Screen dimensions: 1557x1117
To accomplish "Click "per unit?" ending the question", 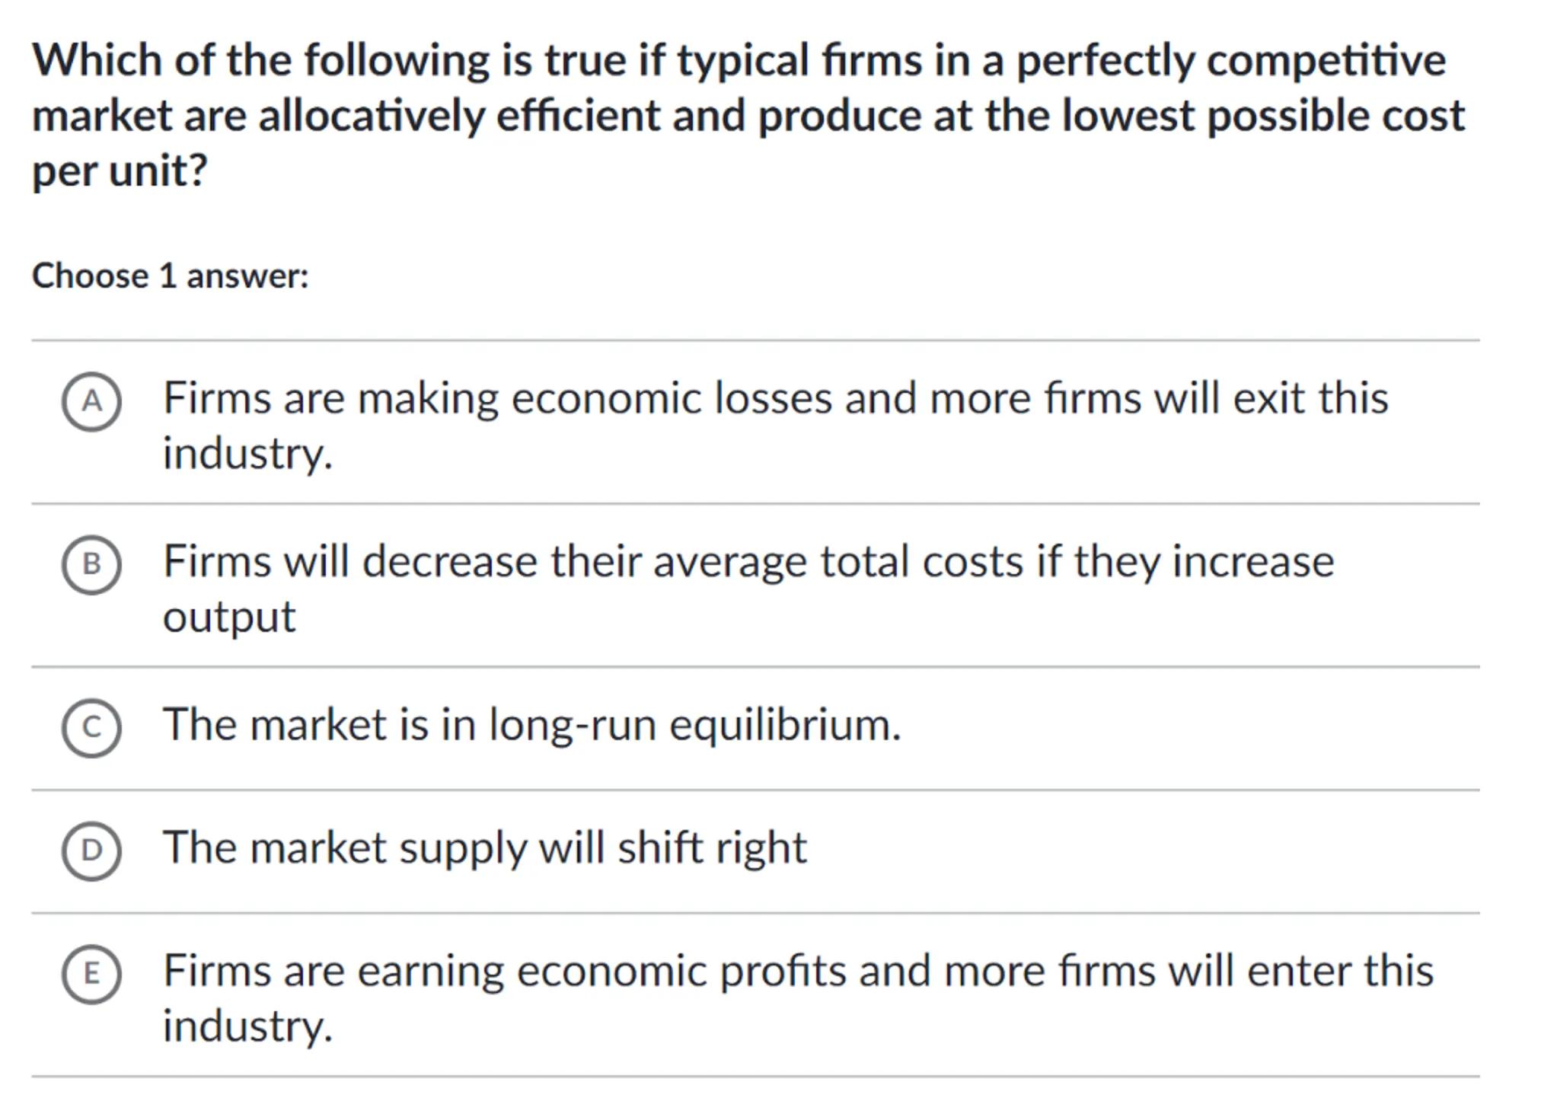I will coord(120,171).
